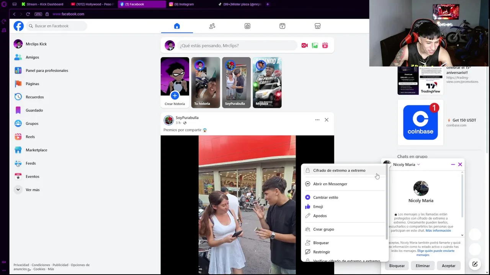
Task: Click Bloquear button at chat bottom
Action: 397,266
